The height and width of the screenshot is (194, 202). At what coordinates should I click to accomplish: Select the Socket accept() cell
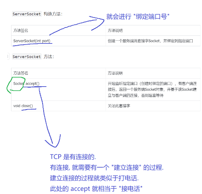pyautogui.click(x=58, y=89)
